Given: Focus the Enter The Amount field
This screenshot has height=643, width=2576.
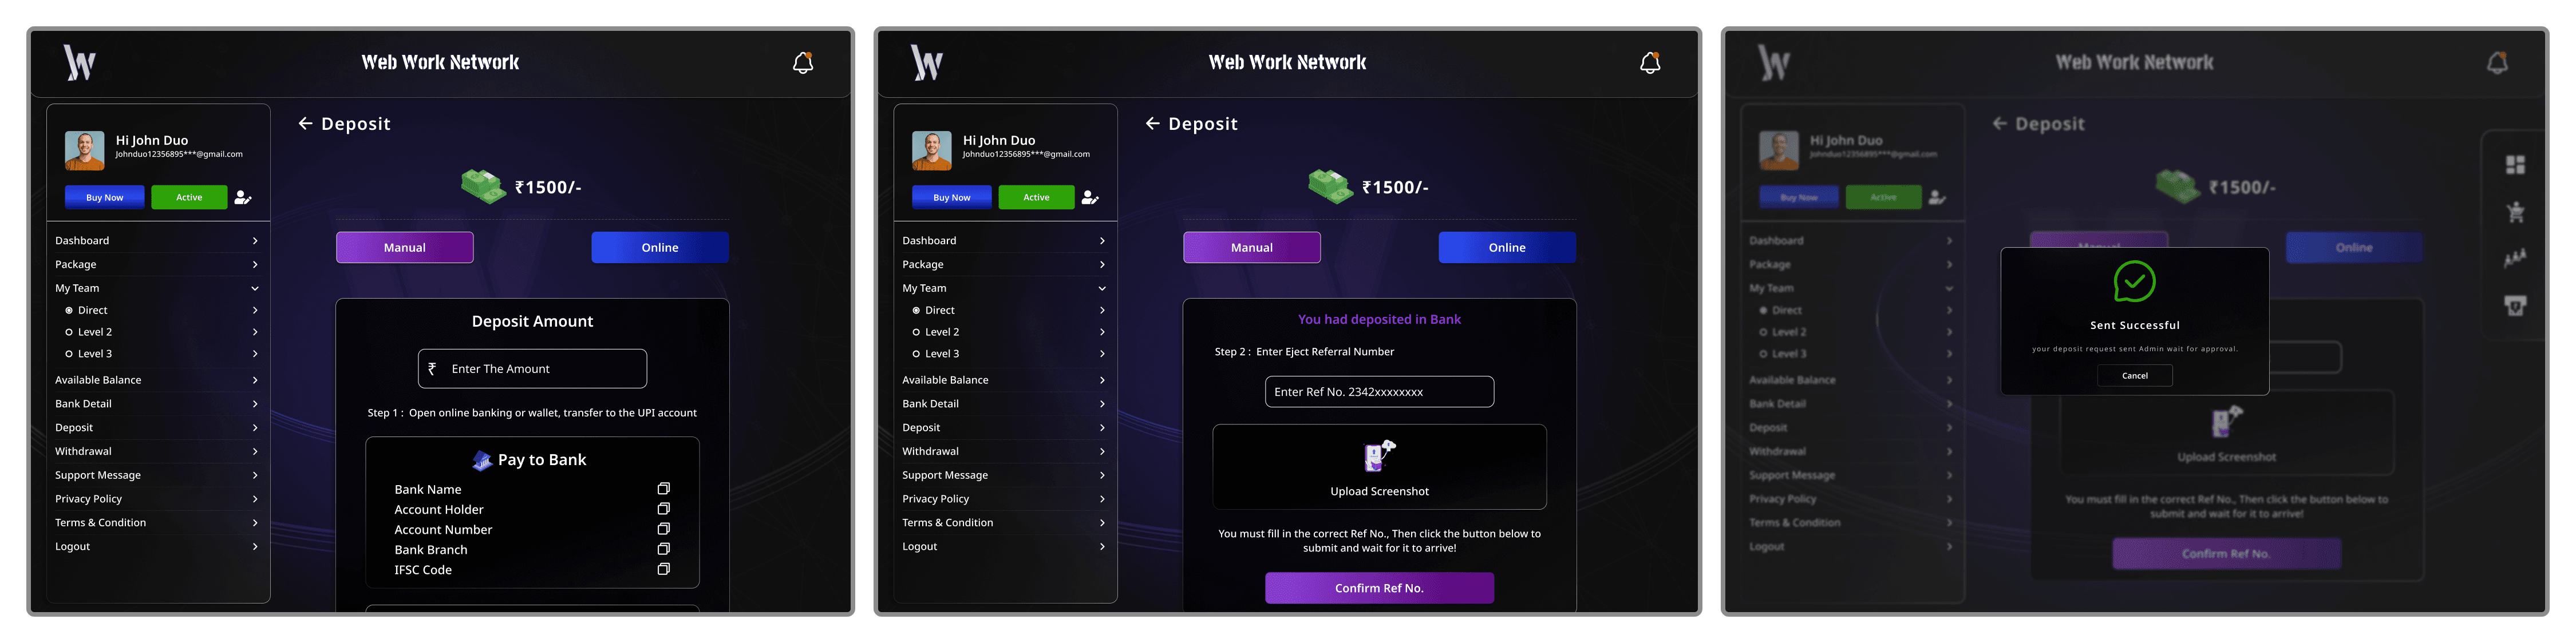Looking at the screenshot, I should click(532, 369).
